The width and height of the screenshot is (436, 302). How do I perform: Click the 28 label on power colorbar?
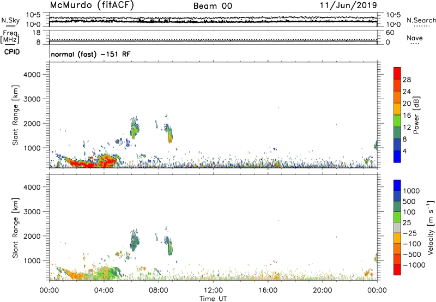pyautogui.click(x=407, y=80)
